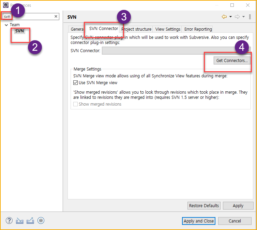Image resolution: width=257 pixels, height=230 pixels.
Task: Switch to the General tab
Action: point(77,29)
